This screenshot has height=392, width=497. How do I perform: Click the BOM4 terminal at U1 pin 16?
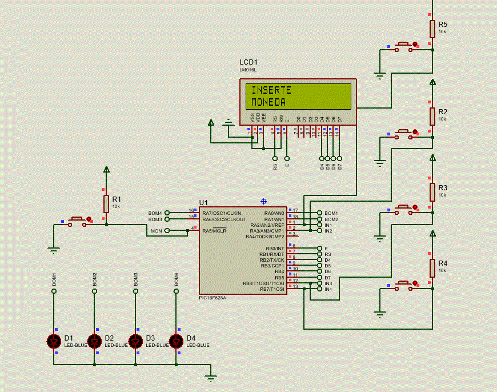tap(167, 213)
